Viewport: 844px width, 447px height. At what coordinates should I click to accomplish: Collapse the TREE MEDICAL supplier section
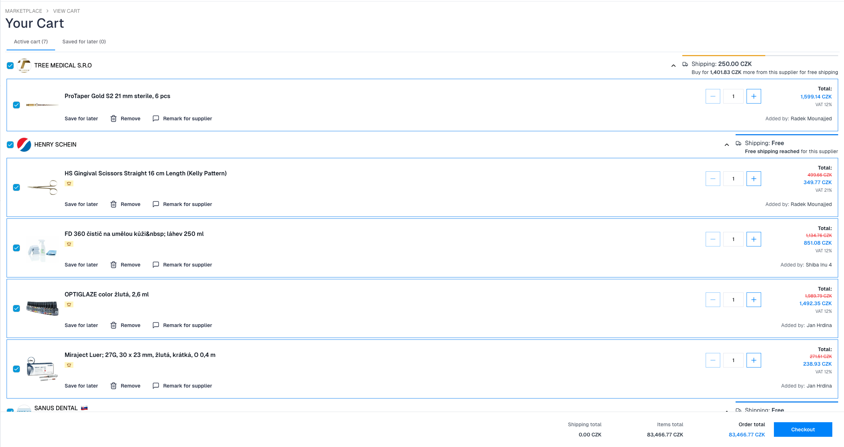673,66
